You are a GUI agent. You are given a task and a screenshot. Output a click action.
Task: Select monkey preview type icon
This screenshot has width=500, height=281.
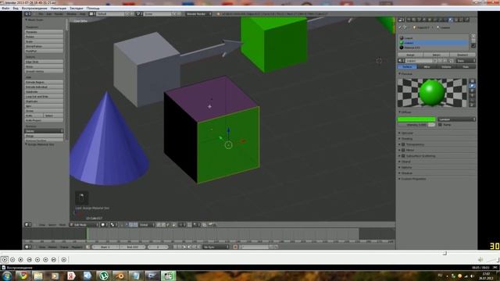(x=473, y=95)
